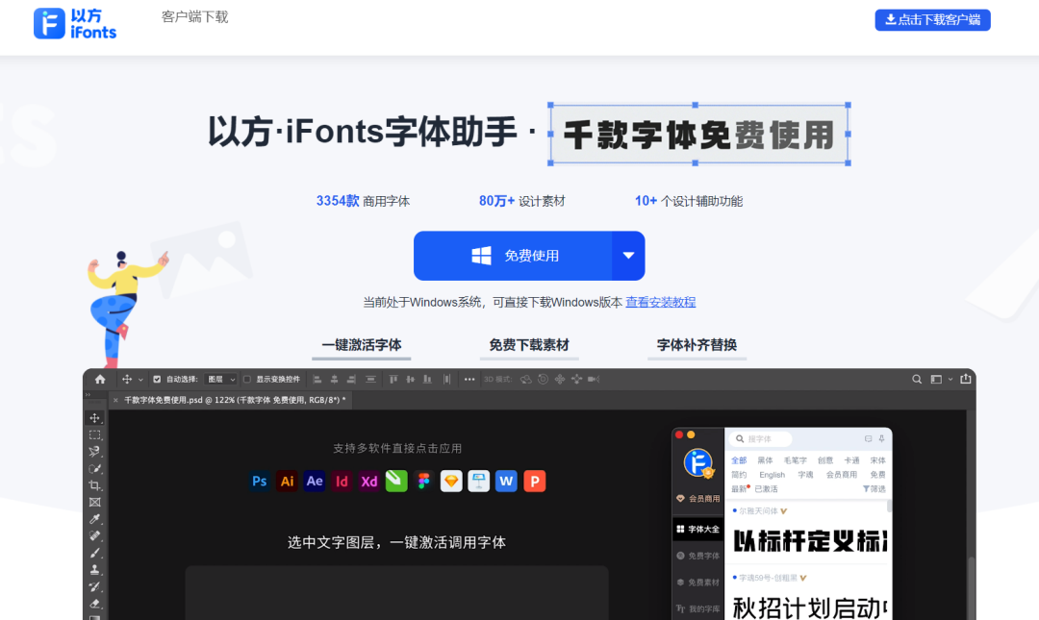
Task: Switch to the 字体补齐替换 tab
Action: [697, 345]
